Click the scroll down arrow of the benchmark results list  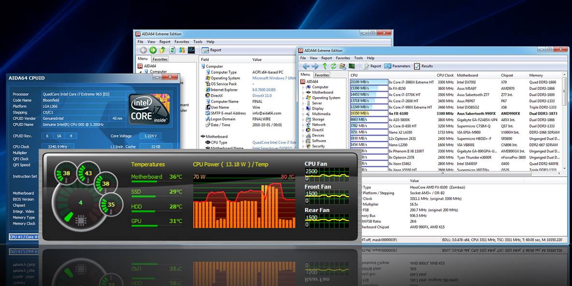click(x=565, y=169)
